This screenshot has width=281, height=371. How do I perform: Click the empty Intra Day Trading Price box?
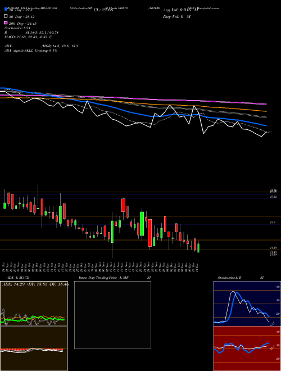click(x=112, y=315)
